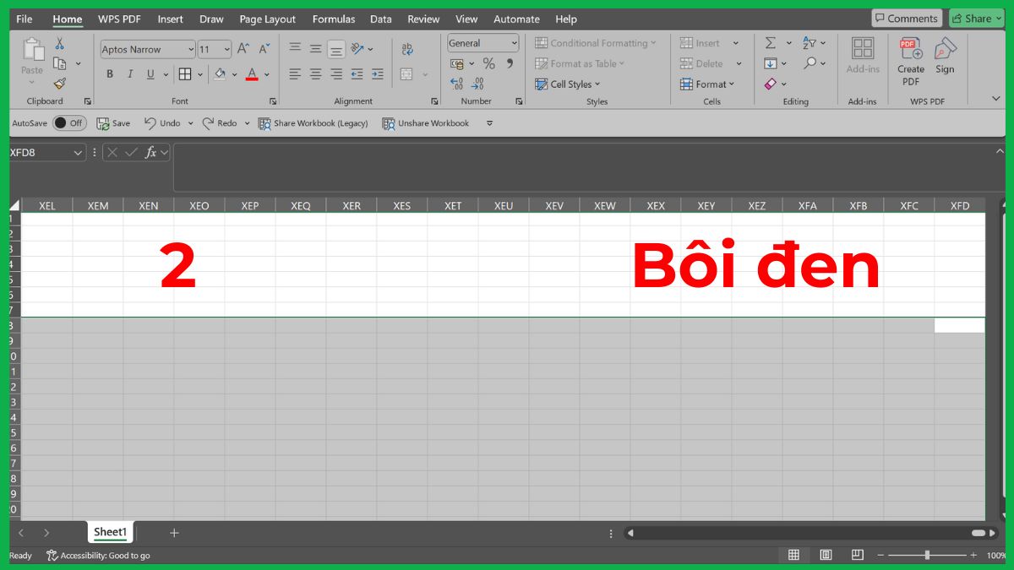Switch to the Formulas ribbon tab
The width and height of the screenshot is (1014, 570).
pos(333,19)
